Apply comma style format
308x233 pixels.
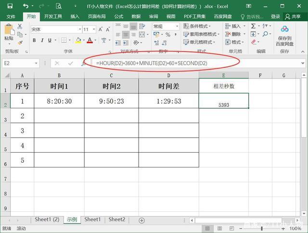tap(175, 35)
